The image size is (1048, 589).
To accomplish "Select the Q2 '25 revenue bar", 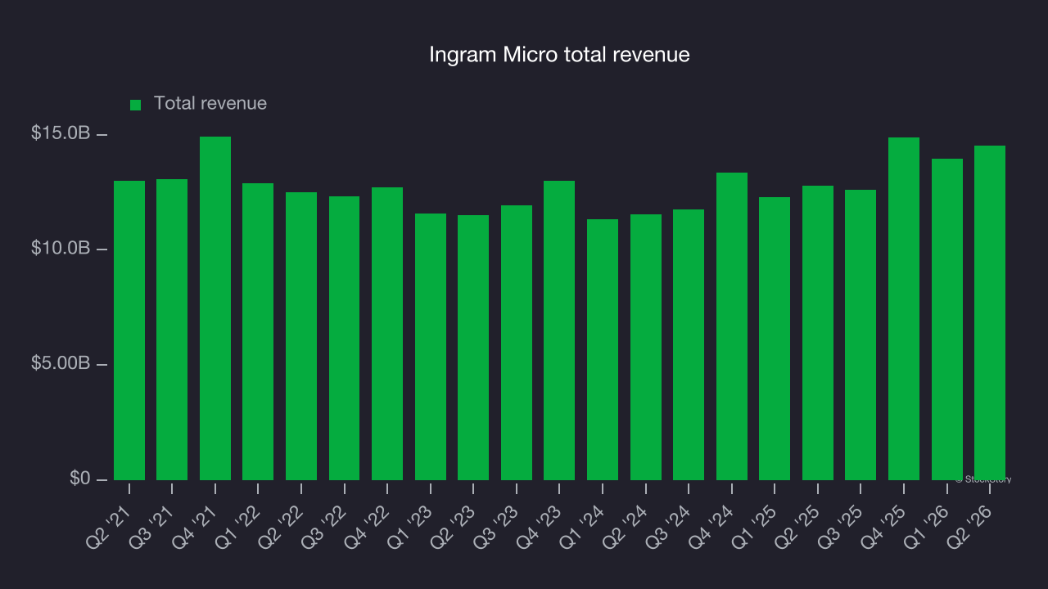I will coord(818,333).
